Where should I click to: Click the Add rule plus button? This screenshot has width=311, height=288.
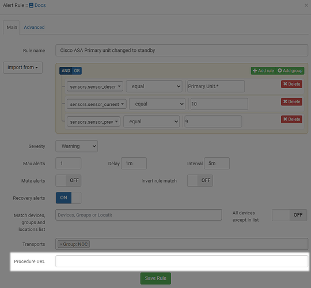coord(263,71)
